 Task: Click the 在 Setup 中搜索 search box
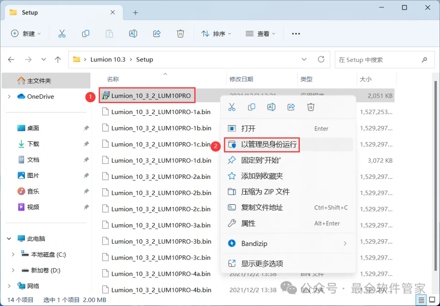[x=385, y=59]
